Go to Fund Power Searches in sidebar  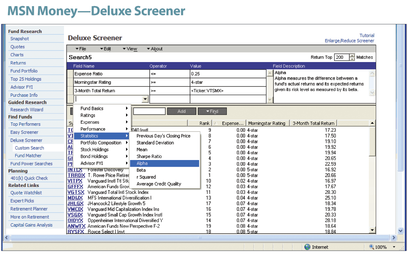31,164
